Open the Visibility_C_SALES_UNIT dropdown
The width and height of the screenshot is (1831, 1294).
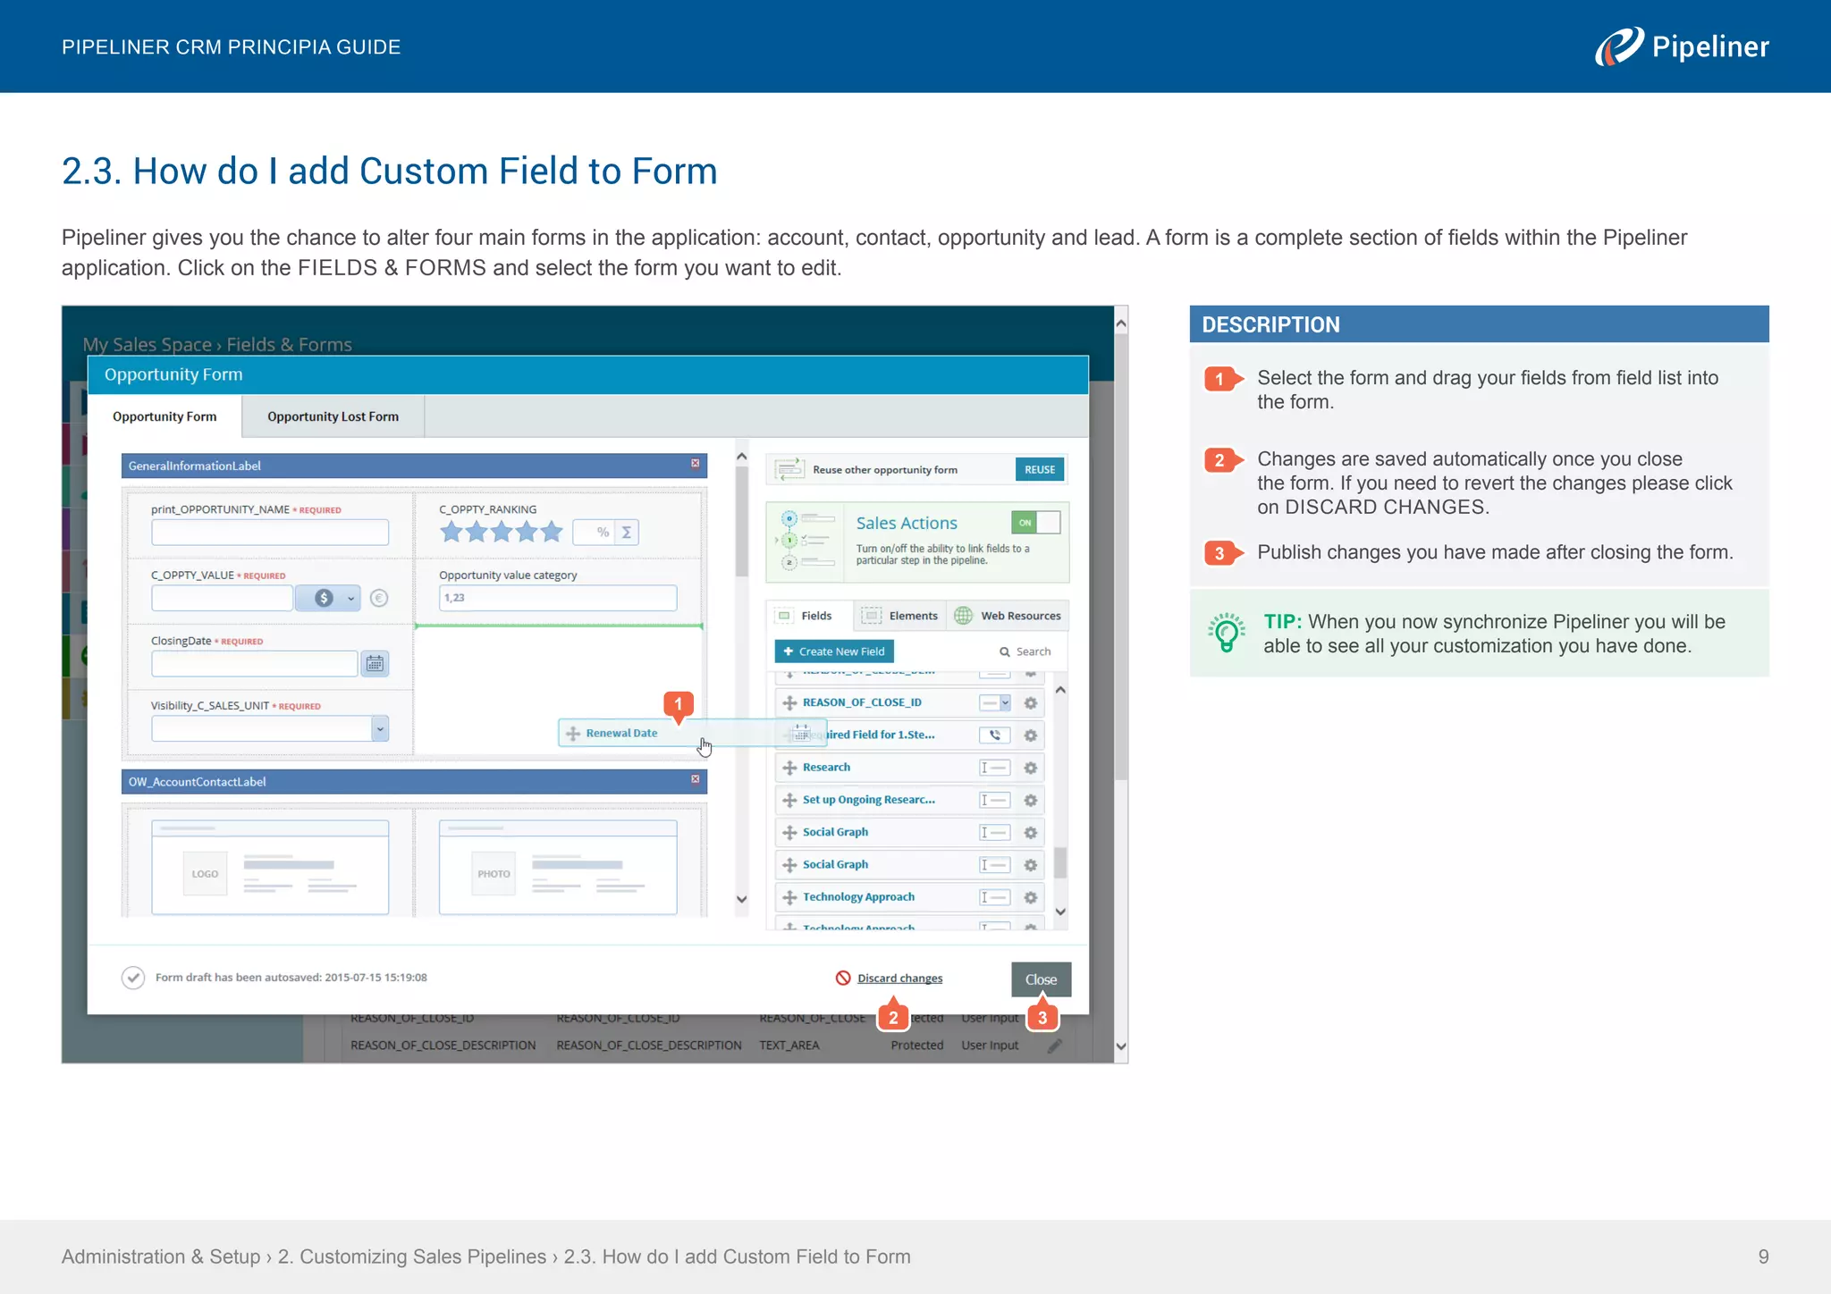click(380, 729)
